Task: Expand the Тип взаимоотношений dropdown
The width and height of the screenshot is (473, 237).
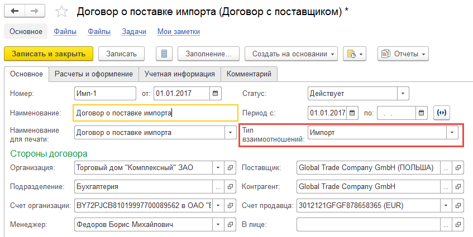Action: tap(451, 133)
